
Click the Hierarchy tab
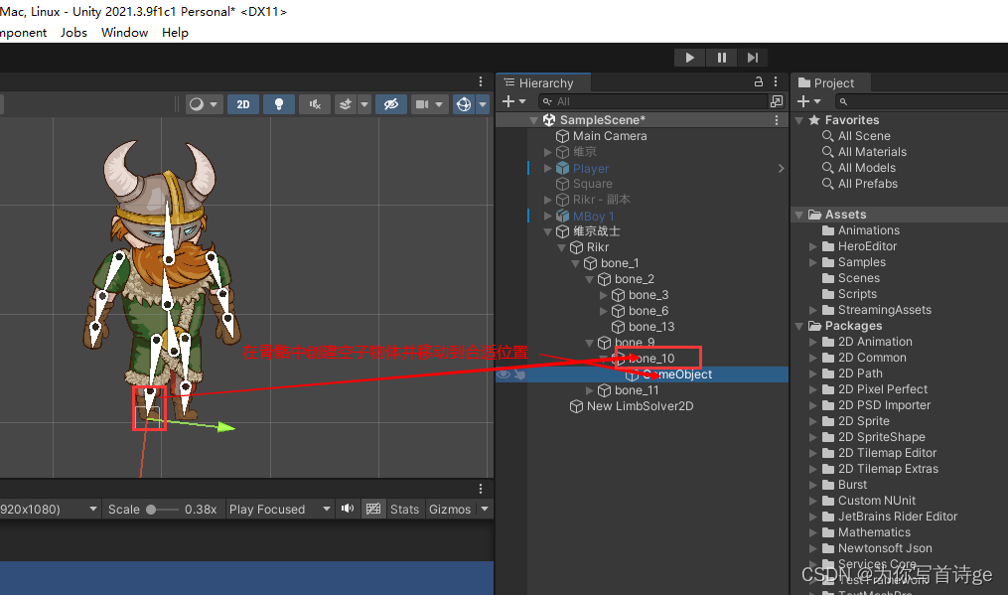(x=544, y=83)
